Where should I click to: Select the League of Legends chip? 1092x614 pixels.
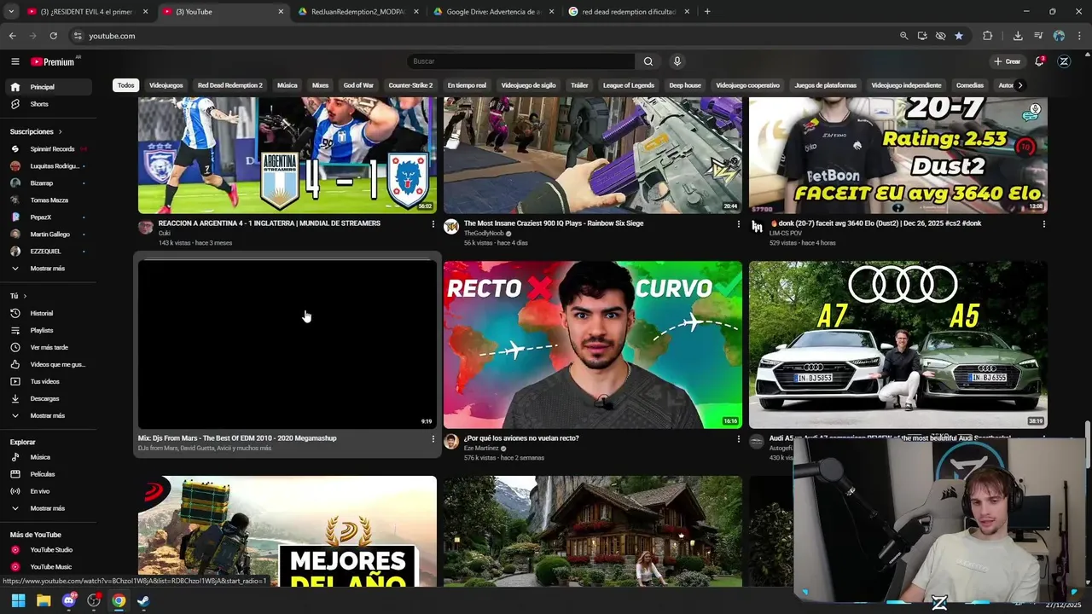tap(629, 85)
